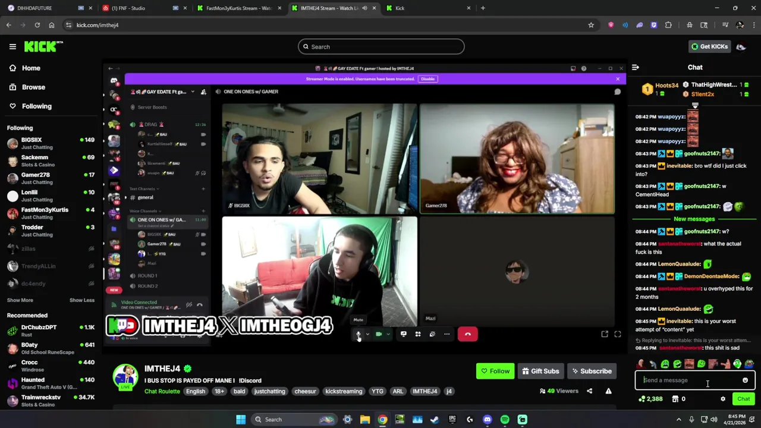Show hidden icons in system tray

coord(678,420)
